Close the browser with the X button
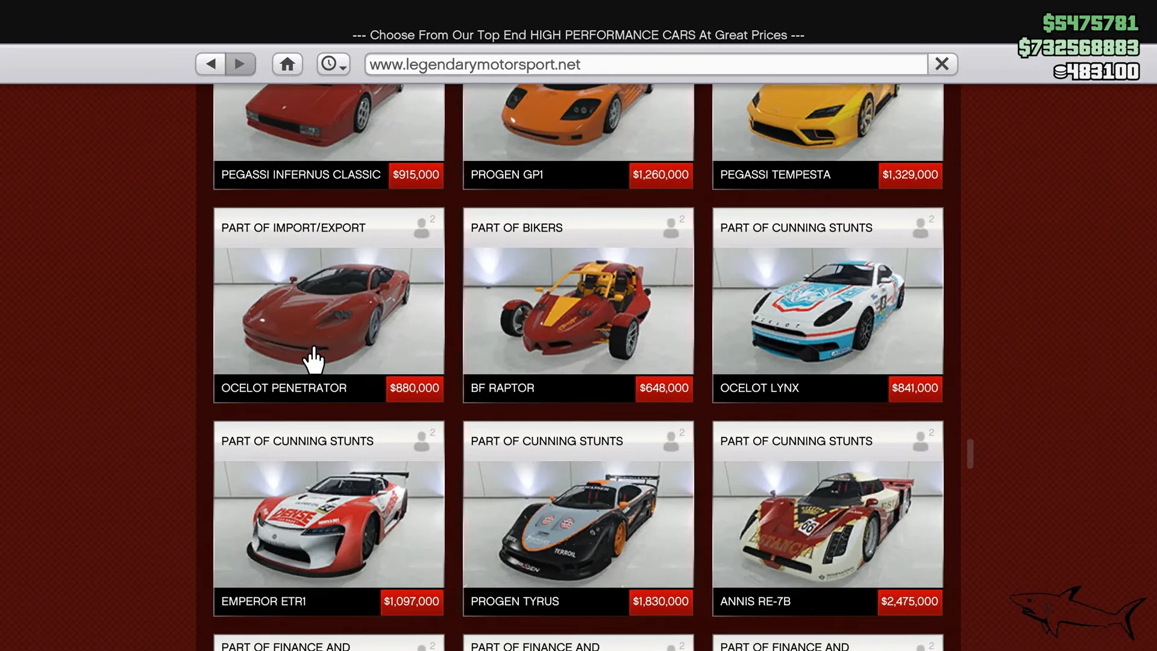Viewport: 1157px width, 651px height. pyautogui.click(x=942, y=64)
